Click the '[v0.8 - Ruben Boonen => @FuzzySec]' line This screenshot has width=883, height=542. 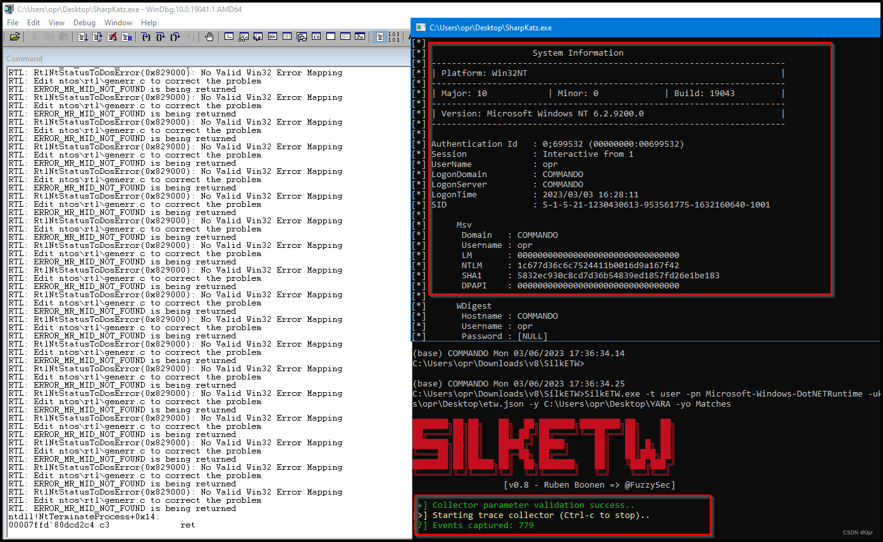point(590,485)
